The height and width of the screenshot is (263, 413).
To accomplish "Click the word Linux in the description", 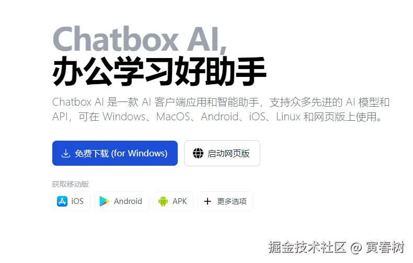I will pos(288,117).
